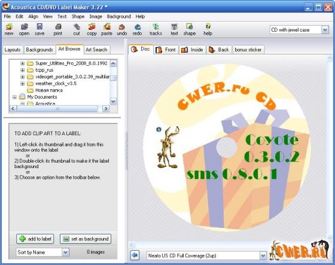
Task: Open the Text menu
Action: click(62, 17)
